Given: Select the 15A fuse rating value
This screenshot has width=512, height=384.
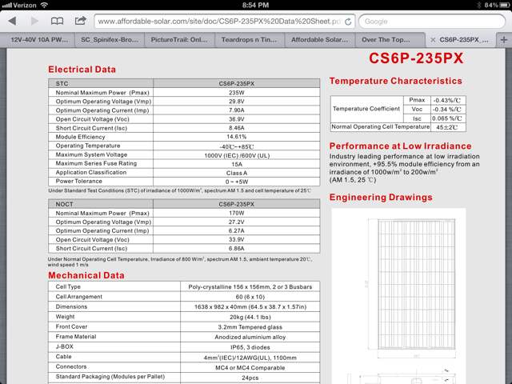Looking at the screenshot, I should point(237,164).
